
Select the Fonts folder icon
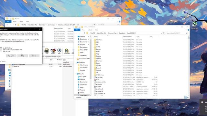click(95, 52)
